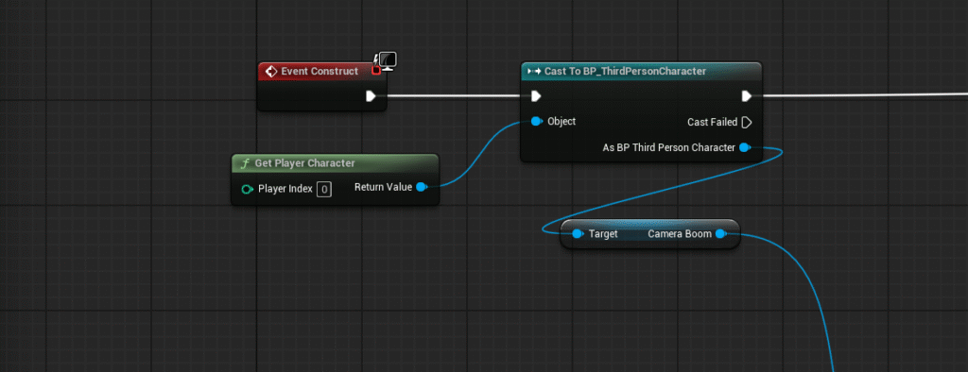Click the 'Cast Failed' label
This screenshot has width=968, height=372.
pyautogui.click(x=712, y=122)
